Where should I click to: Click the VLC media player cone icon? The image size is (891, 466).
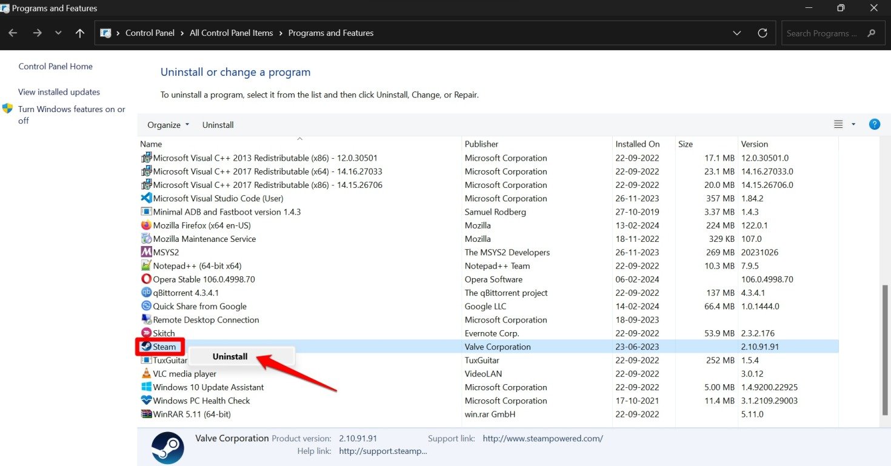click(x=146, y=374)
